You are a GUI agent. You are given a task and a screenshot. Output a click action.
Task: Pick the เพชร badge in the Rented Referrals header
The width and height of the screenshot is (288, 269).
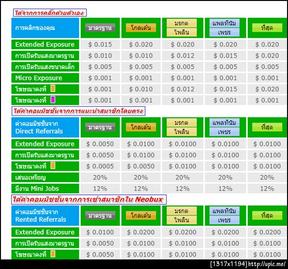click(225, 220)
